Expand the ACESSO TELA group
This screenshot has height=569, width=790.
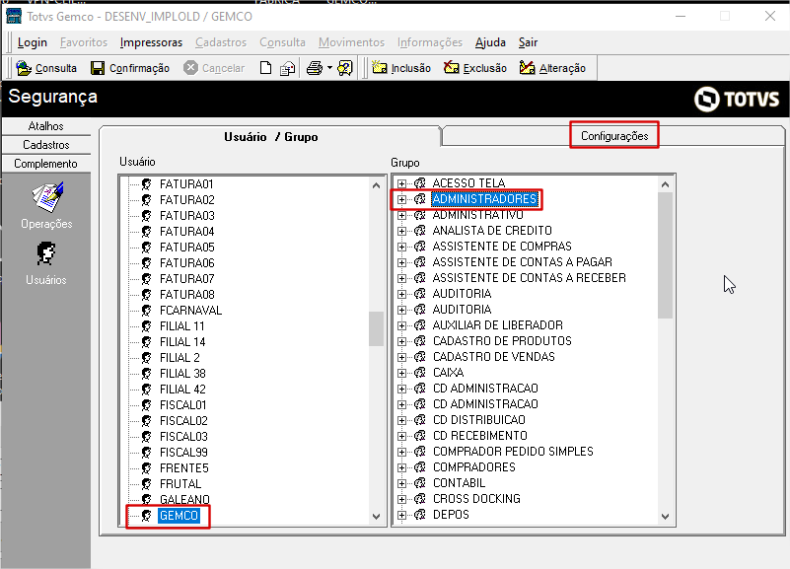pos(401,183)
